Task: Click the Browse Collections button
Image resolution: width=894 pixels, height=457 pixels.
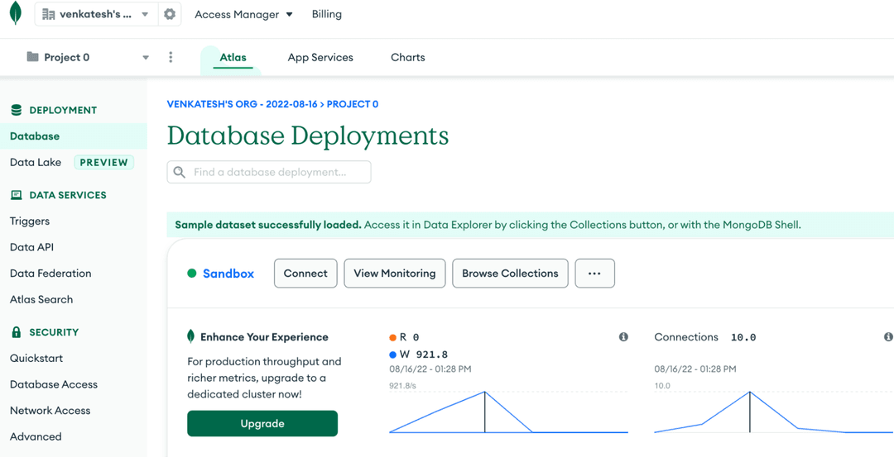Action: pyautogui.click(x=510, y=274)
